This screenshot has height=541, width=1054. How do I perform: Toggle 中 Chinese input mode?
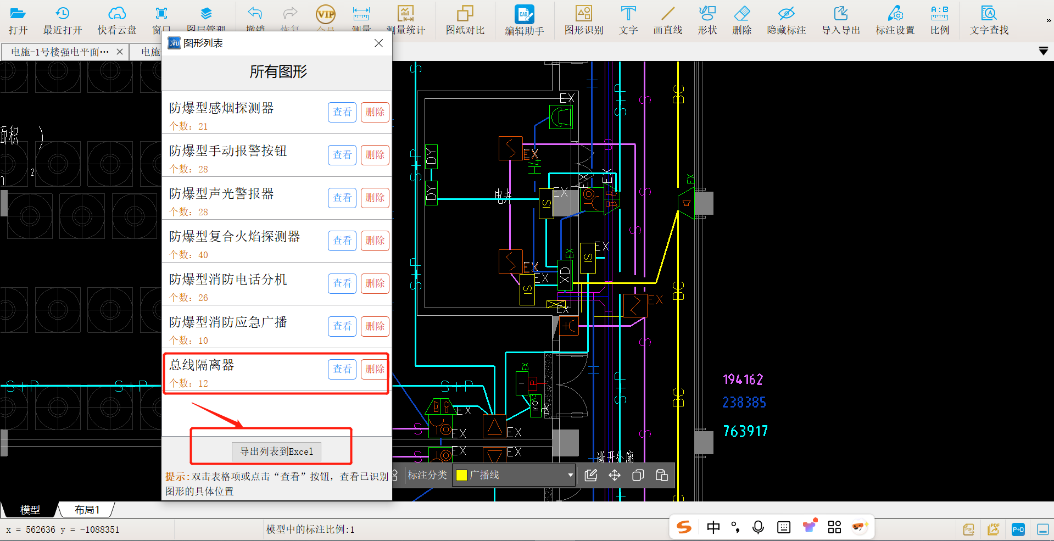coord(713,527)
